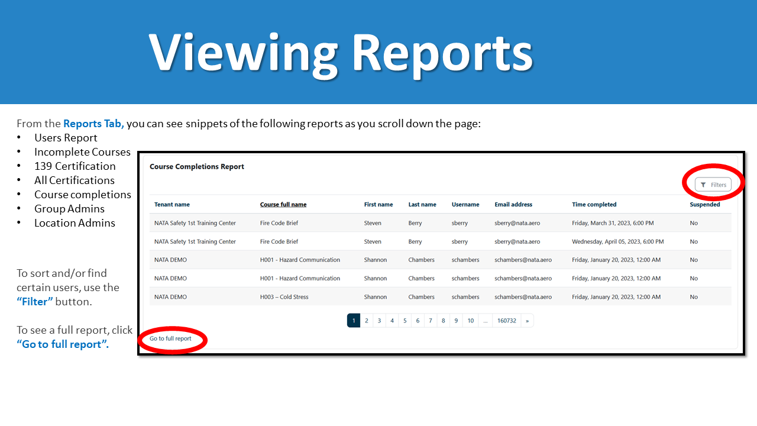Viewport: 757px width, 426px height.
Task: Sort the report by "Time completed"
Action: click(594, 204)
